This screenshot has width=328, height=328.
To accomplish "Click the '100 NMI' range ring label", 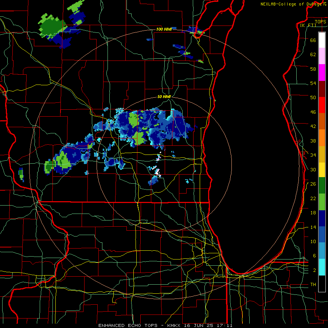I will tap(164, 29).
